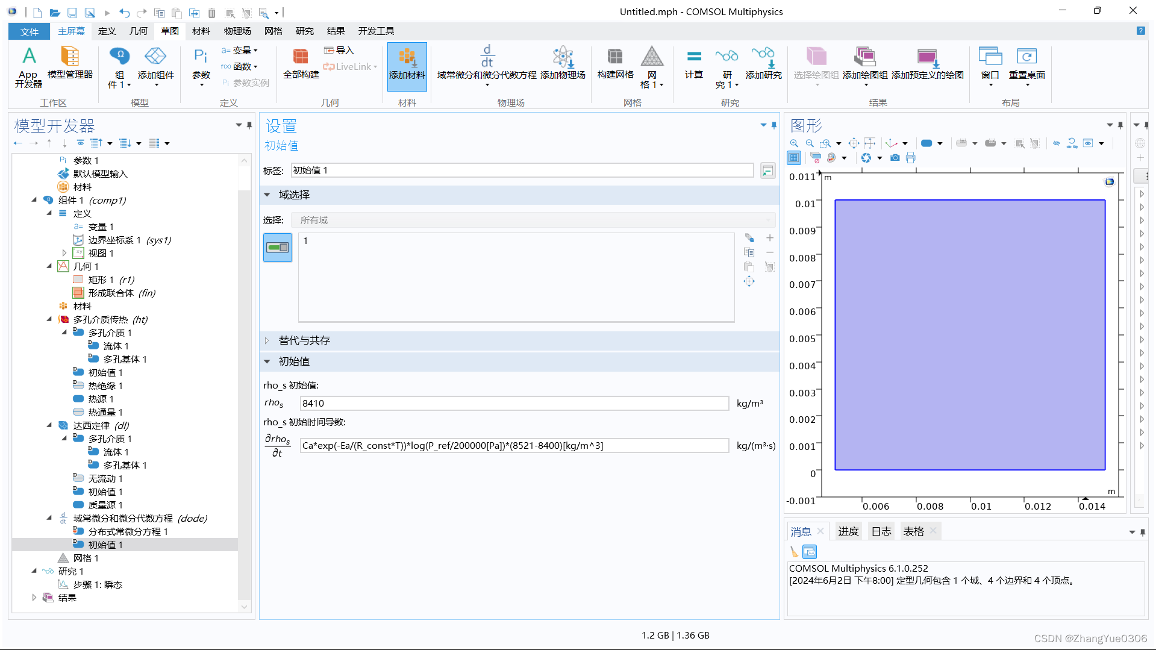This screenshot has height=650, width=1156.
Task: Click the rho_s time derivative expression field
Action: point(514,446)
